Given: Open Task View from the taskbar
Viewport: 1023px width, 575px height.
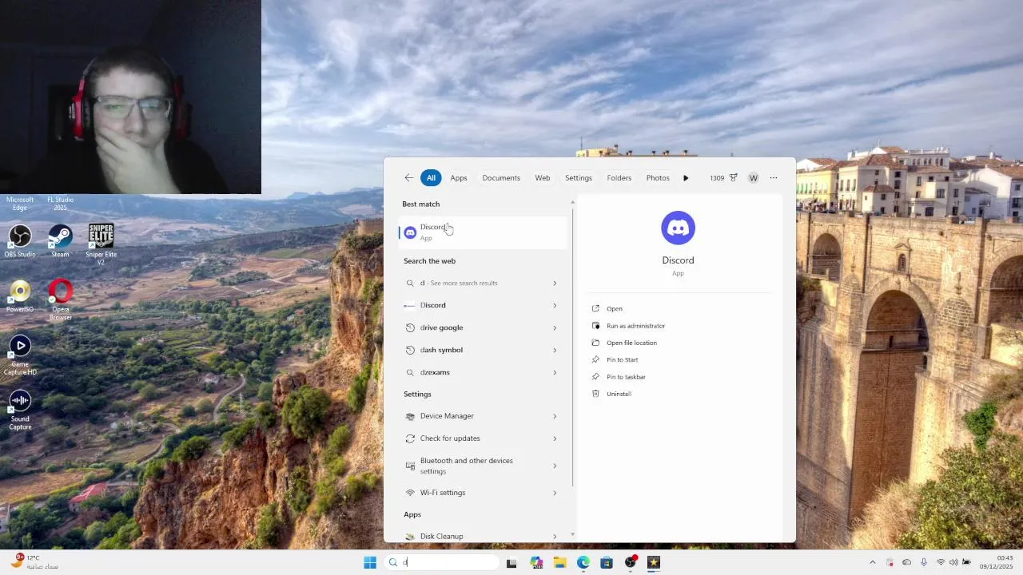Looking at the screenshot, I should coord(511,562).
